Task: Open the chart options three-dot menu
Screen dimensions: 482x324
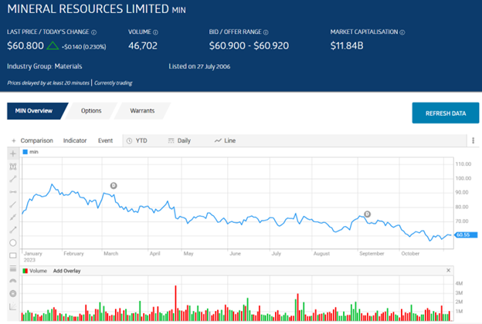Action: click(x=473, y=140)
